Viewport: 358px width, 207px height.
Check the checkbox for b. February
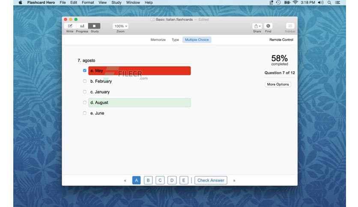coord(85,81)
